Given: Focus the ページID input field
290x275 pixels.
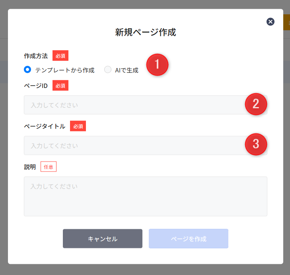Looking at the screenshot, I should pyautogui.click(x=131, y=105).
